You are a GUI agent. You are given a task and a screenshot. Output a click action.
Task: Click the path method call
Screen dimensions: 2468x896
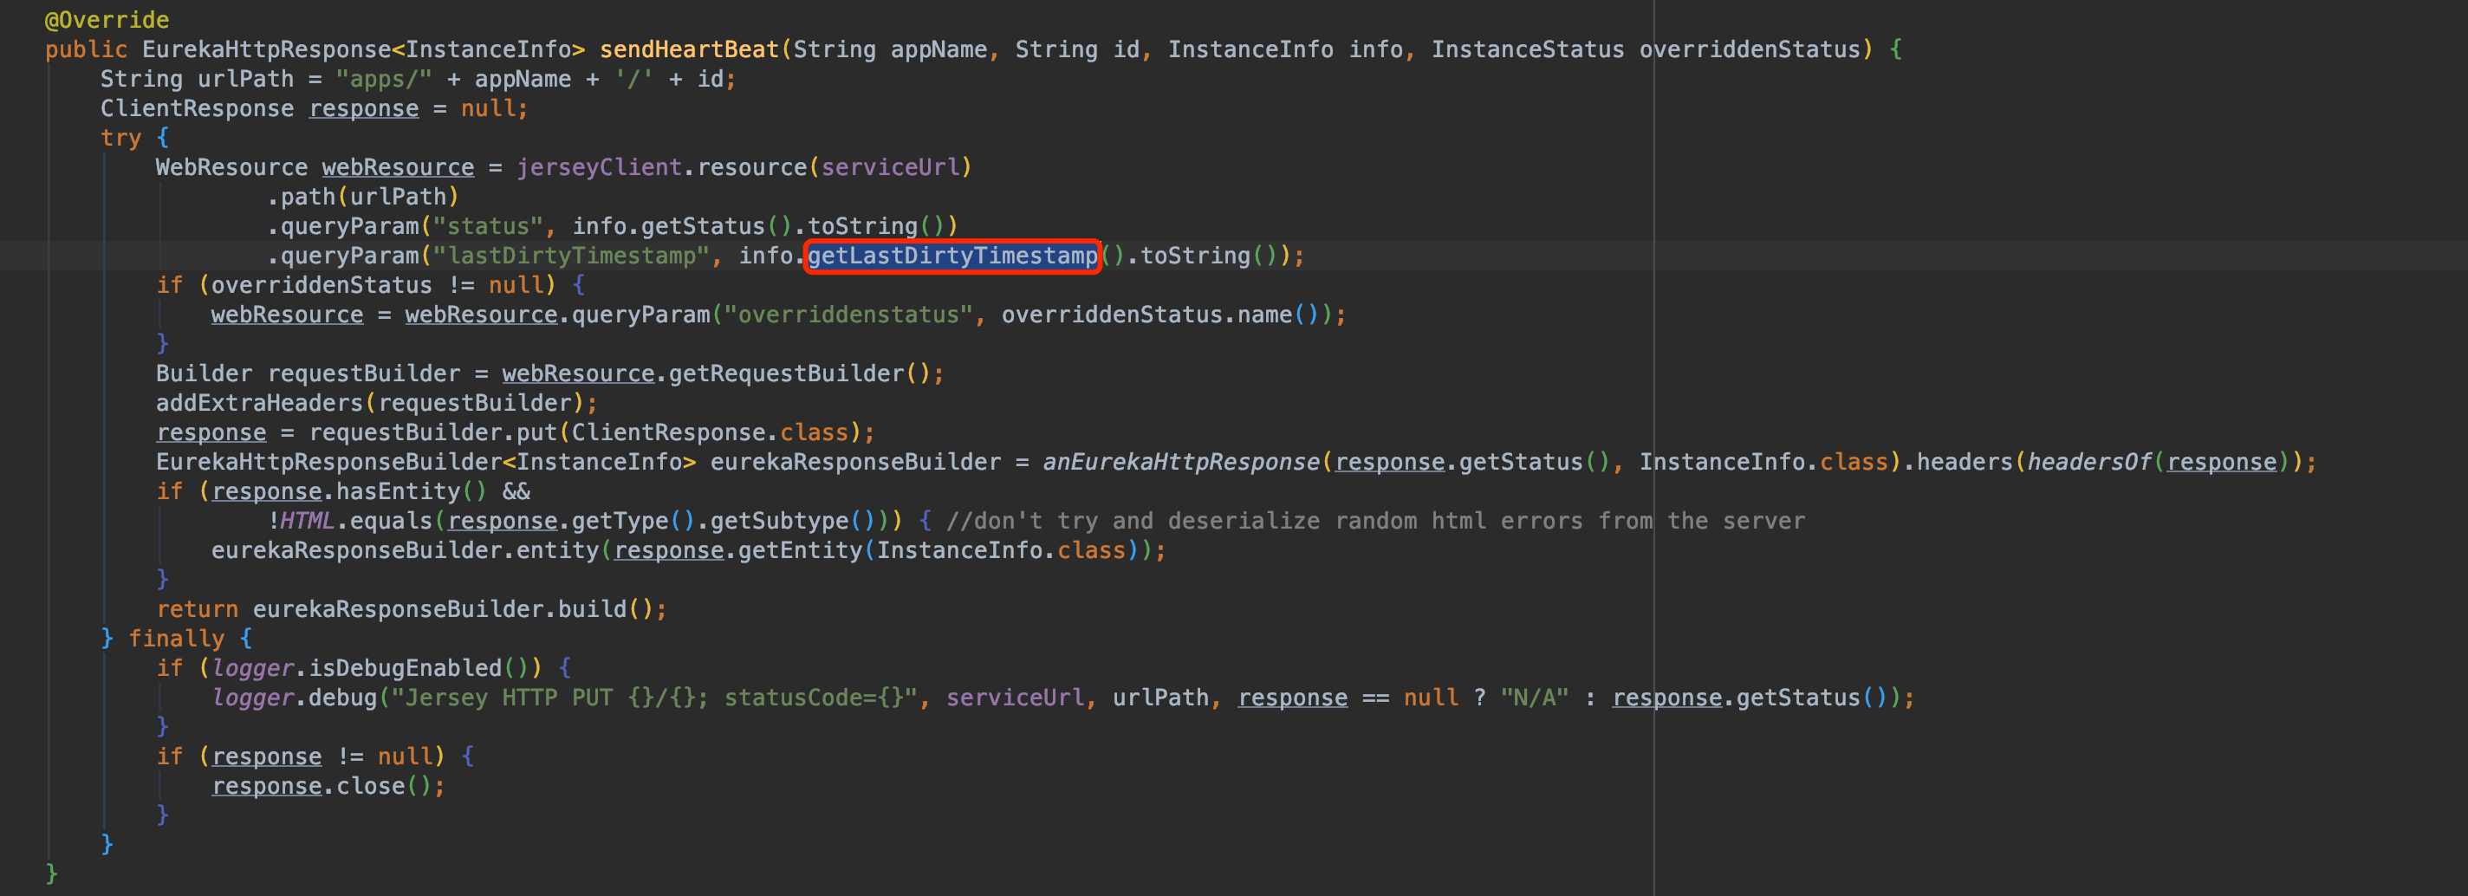[308, 198]
